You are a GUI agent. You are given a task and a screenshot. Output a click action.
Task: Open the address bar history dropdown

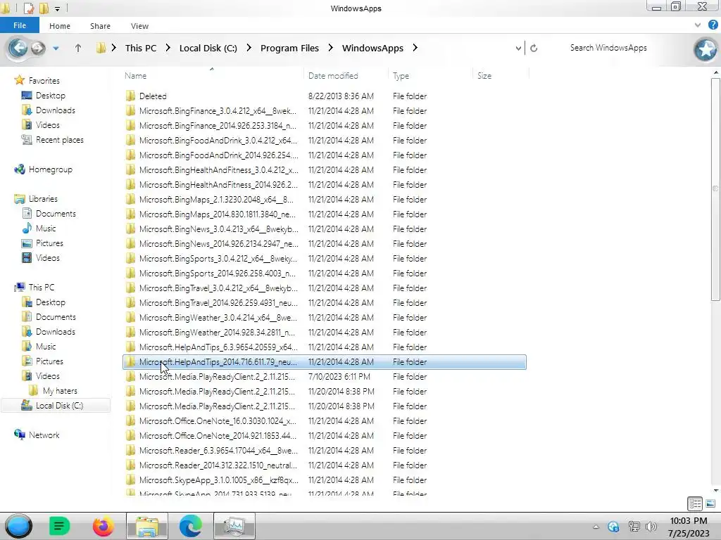518,48
